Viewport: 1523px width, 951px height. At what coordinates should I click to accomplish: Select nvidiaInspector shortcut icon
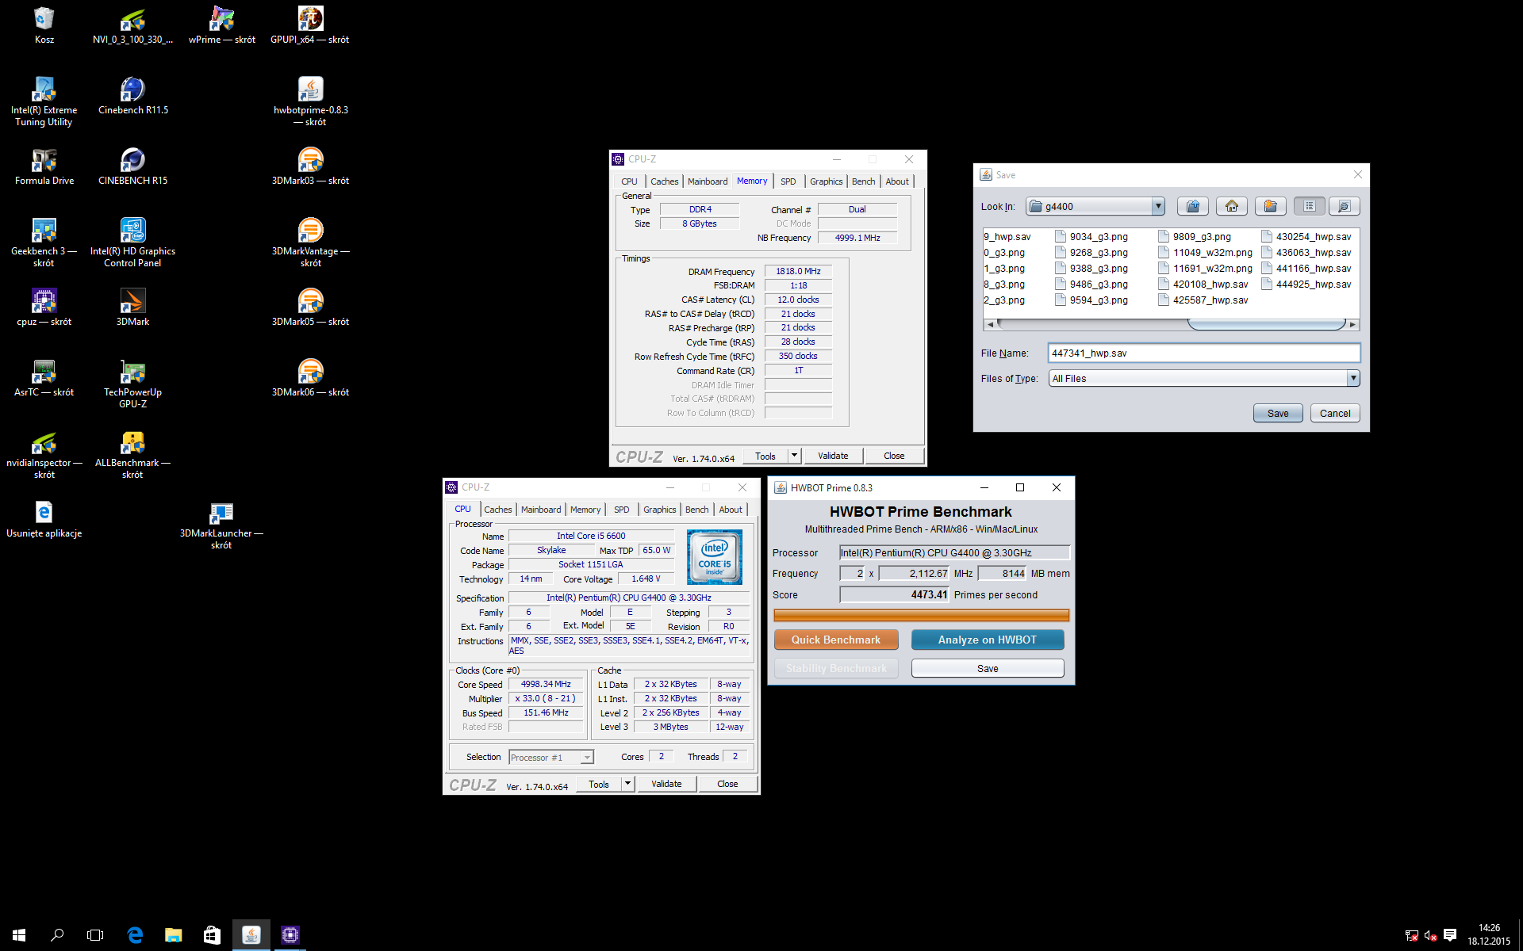pos(44,454)
